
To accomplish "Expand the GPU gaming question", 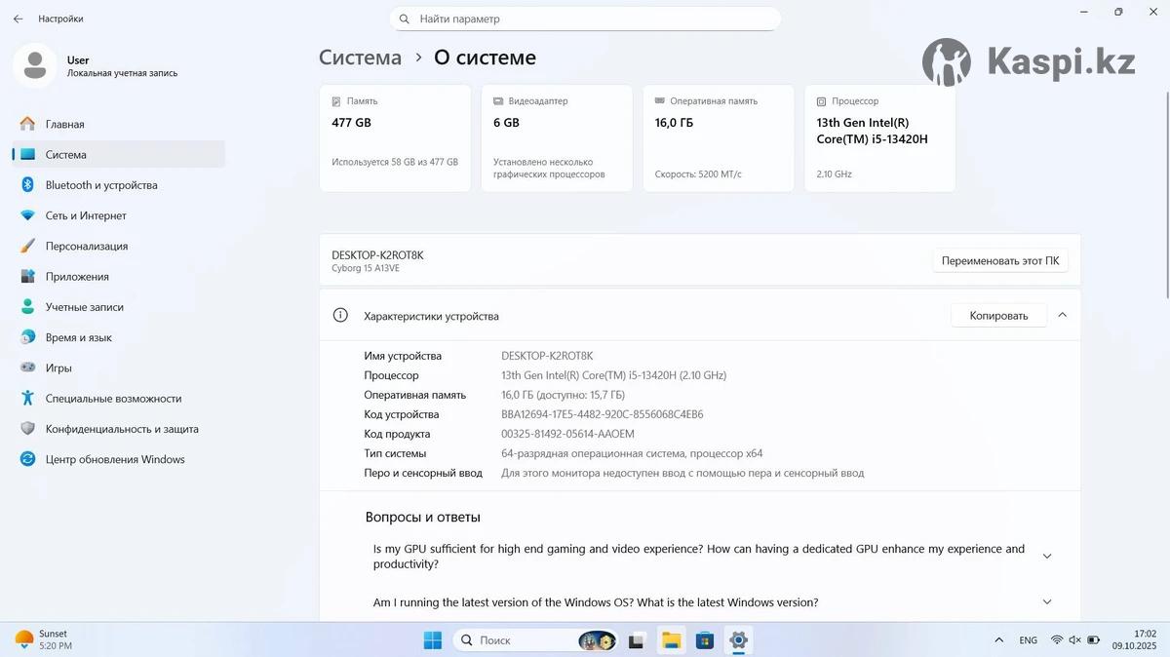I will 1047,557.
